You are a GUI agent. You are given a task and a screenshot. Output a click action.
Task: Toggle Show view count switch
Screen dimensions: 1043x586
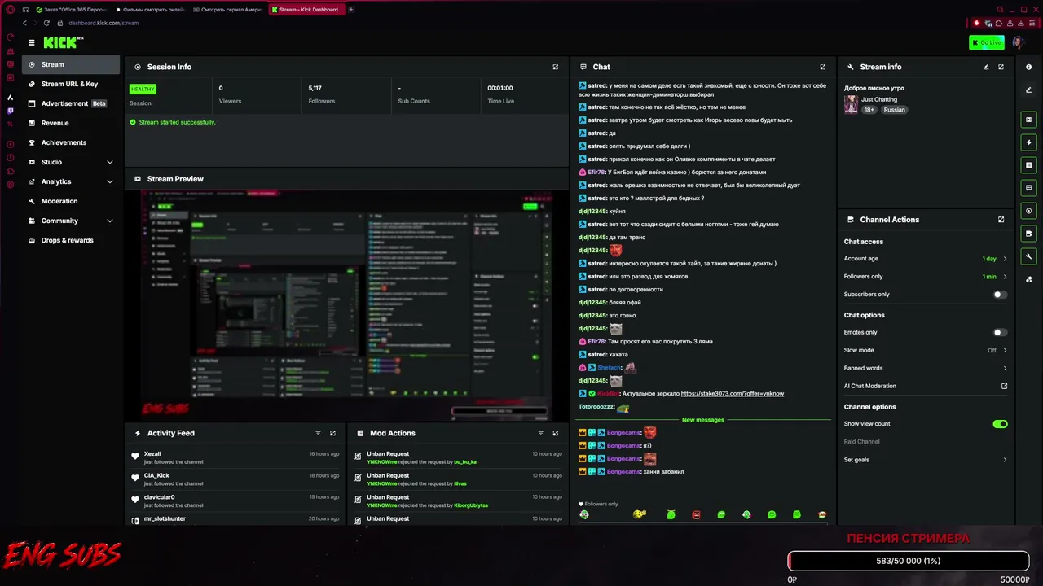(x=1000, y=424)
